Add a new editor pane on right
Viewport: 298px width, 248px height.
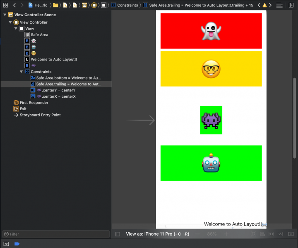[291, 5]
